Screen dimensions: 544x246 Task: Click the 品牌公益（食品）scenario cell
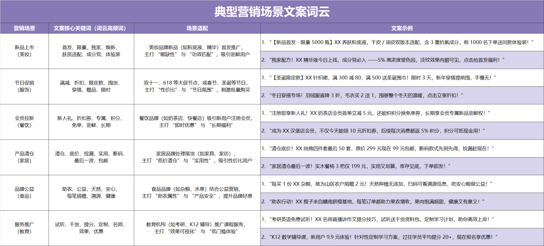pos(24,192)
